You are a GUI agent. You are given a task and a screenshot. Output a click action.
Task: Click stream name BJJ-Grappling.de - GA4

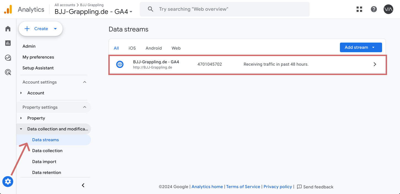(156, 62)
